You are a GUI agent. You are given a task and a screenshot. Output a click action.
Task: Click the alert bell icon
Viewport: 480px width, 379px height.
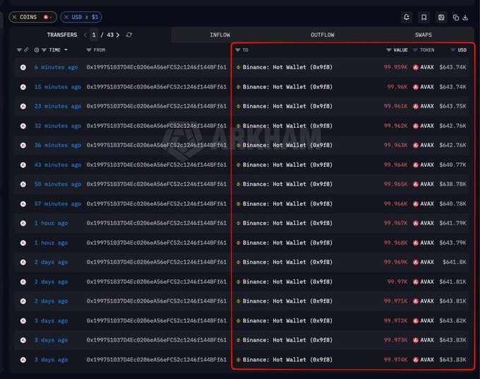407,18
